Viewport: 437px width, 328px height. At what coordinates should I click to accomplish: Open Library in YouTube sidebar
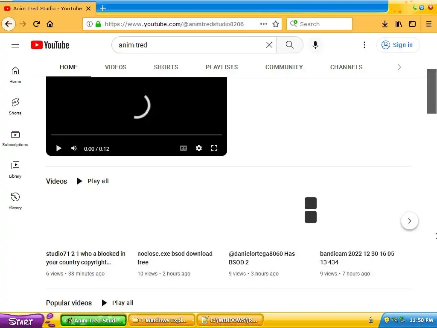15,170
